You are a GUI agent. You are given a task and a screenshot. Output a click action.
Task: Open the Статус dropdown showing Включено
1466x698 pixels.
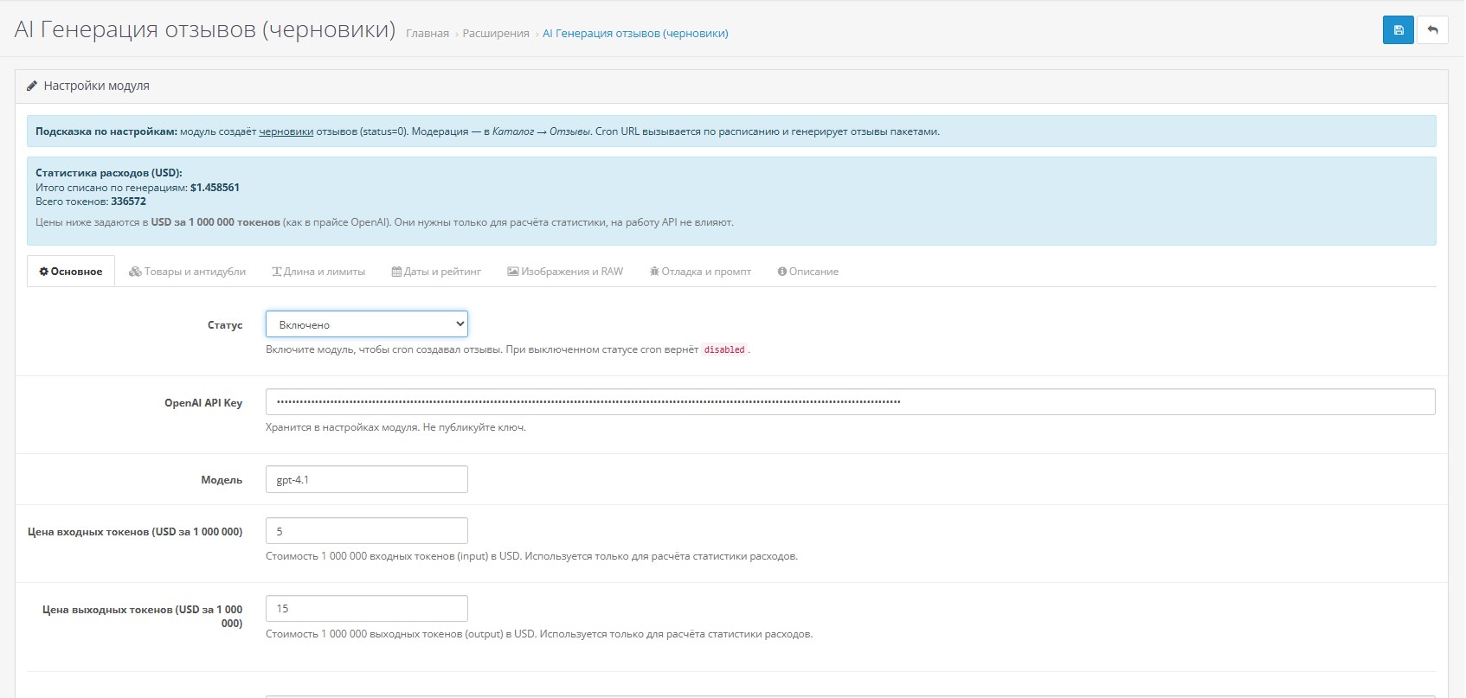366,324
